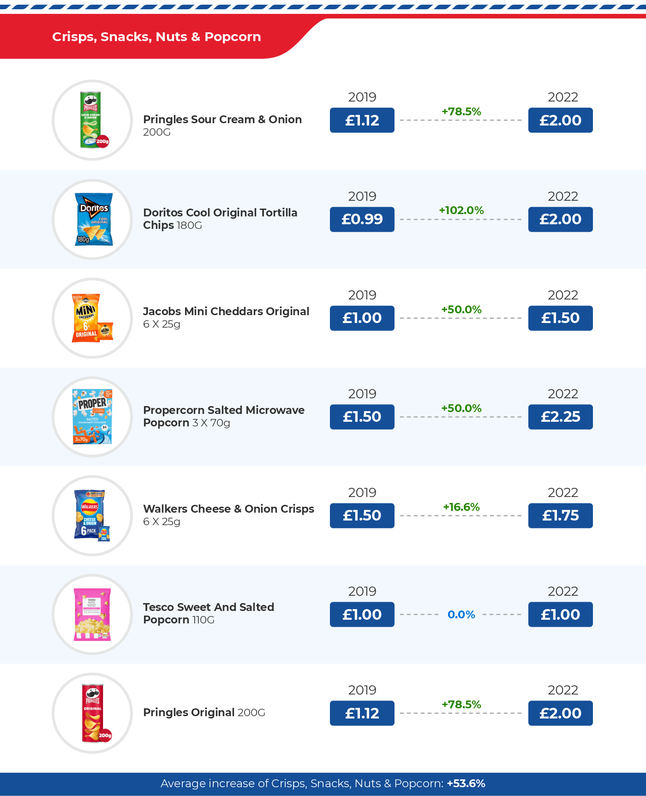Click the Tesco Sweet and Salted Popcorn image
The height and width of the screenshot is (796, 646).
92,614
